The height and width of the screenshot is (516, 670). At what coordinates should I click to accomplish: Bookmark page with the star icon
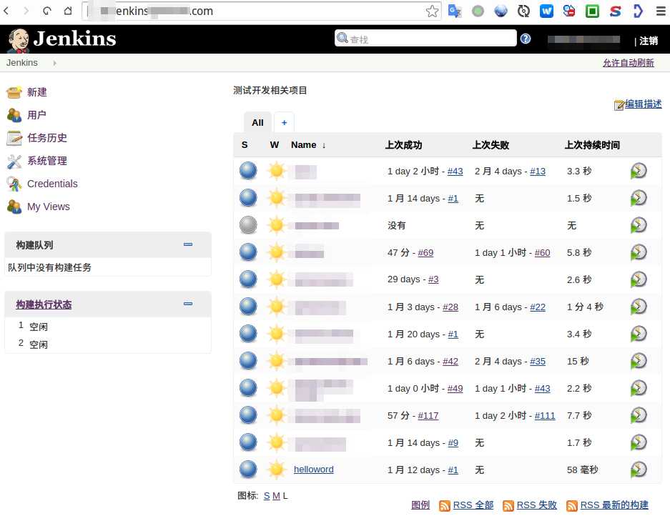click(432, 11)
